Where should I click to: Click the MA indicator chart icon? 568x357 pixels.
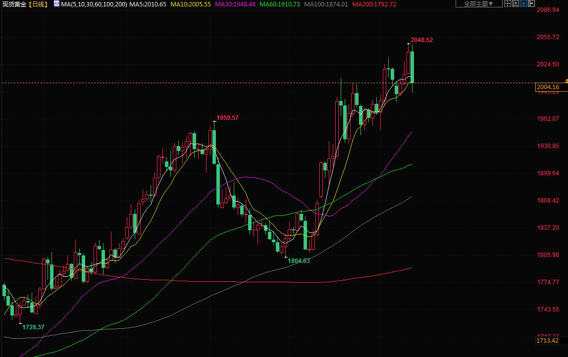click(x=56, y=4)
